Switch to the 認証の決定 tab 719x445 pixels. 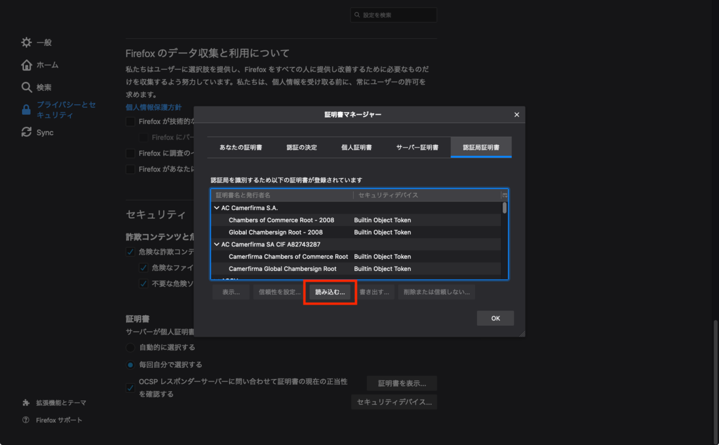click(301, 147)
